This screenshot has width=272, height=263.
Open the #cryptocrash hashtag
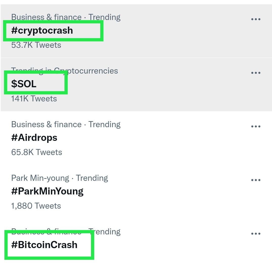pyautogui.click(x=42, y=31)
